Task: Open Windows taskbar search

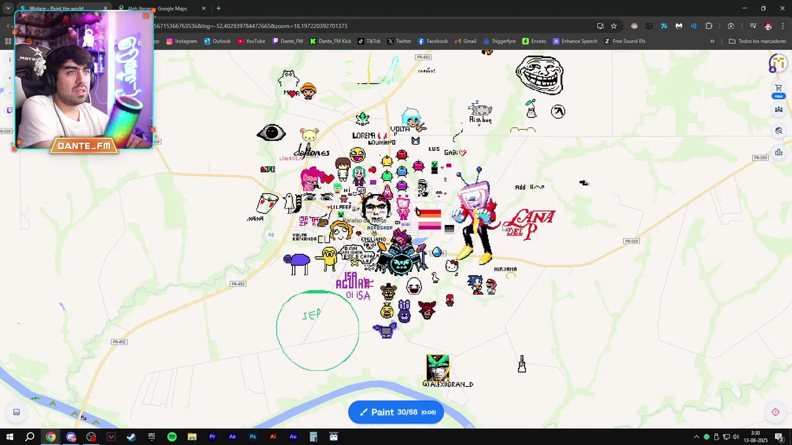Action: click(30, 437)
